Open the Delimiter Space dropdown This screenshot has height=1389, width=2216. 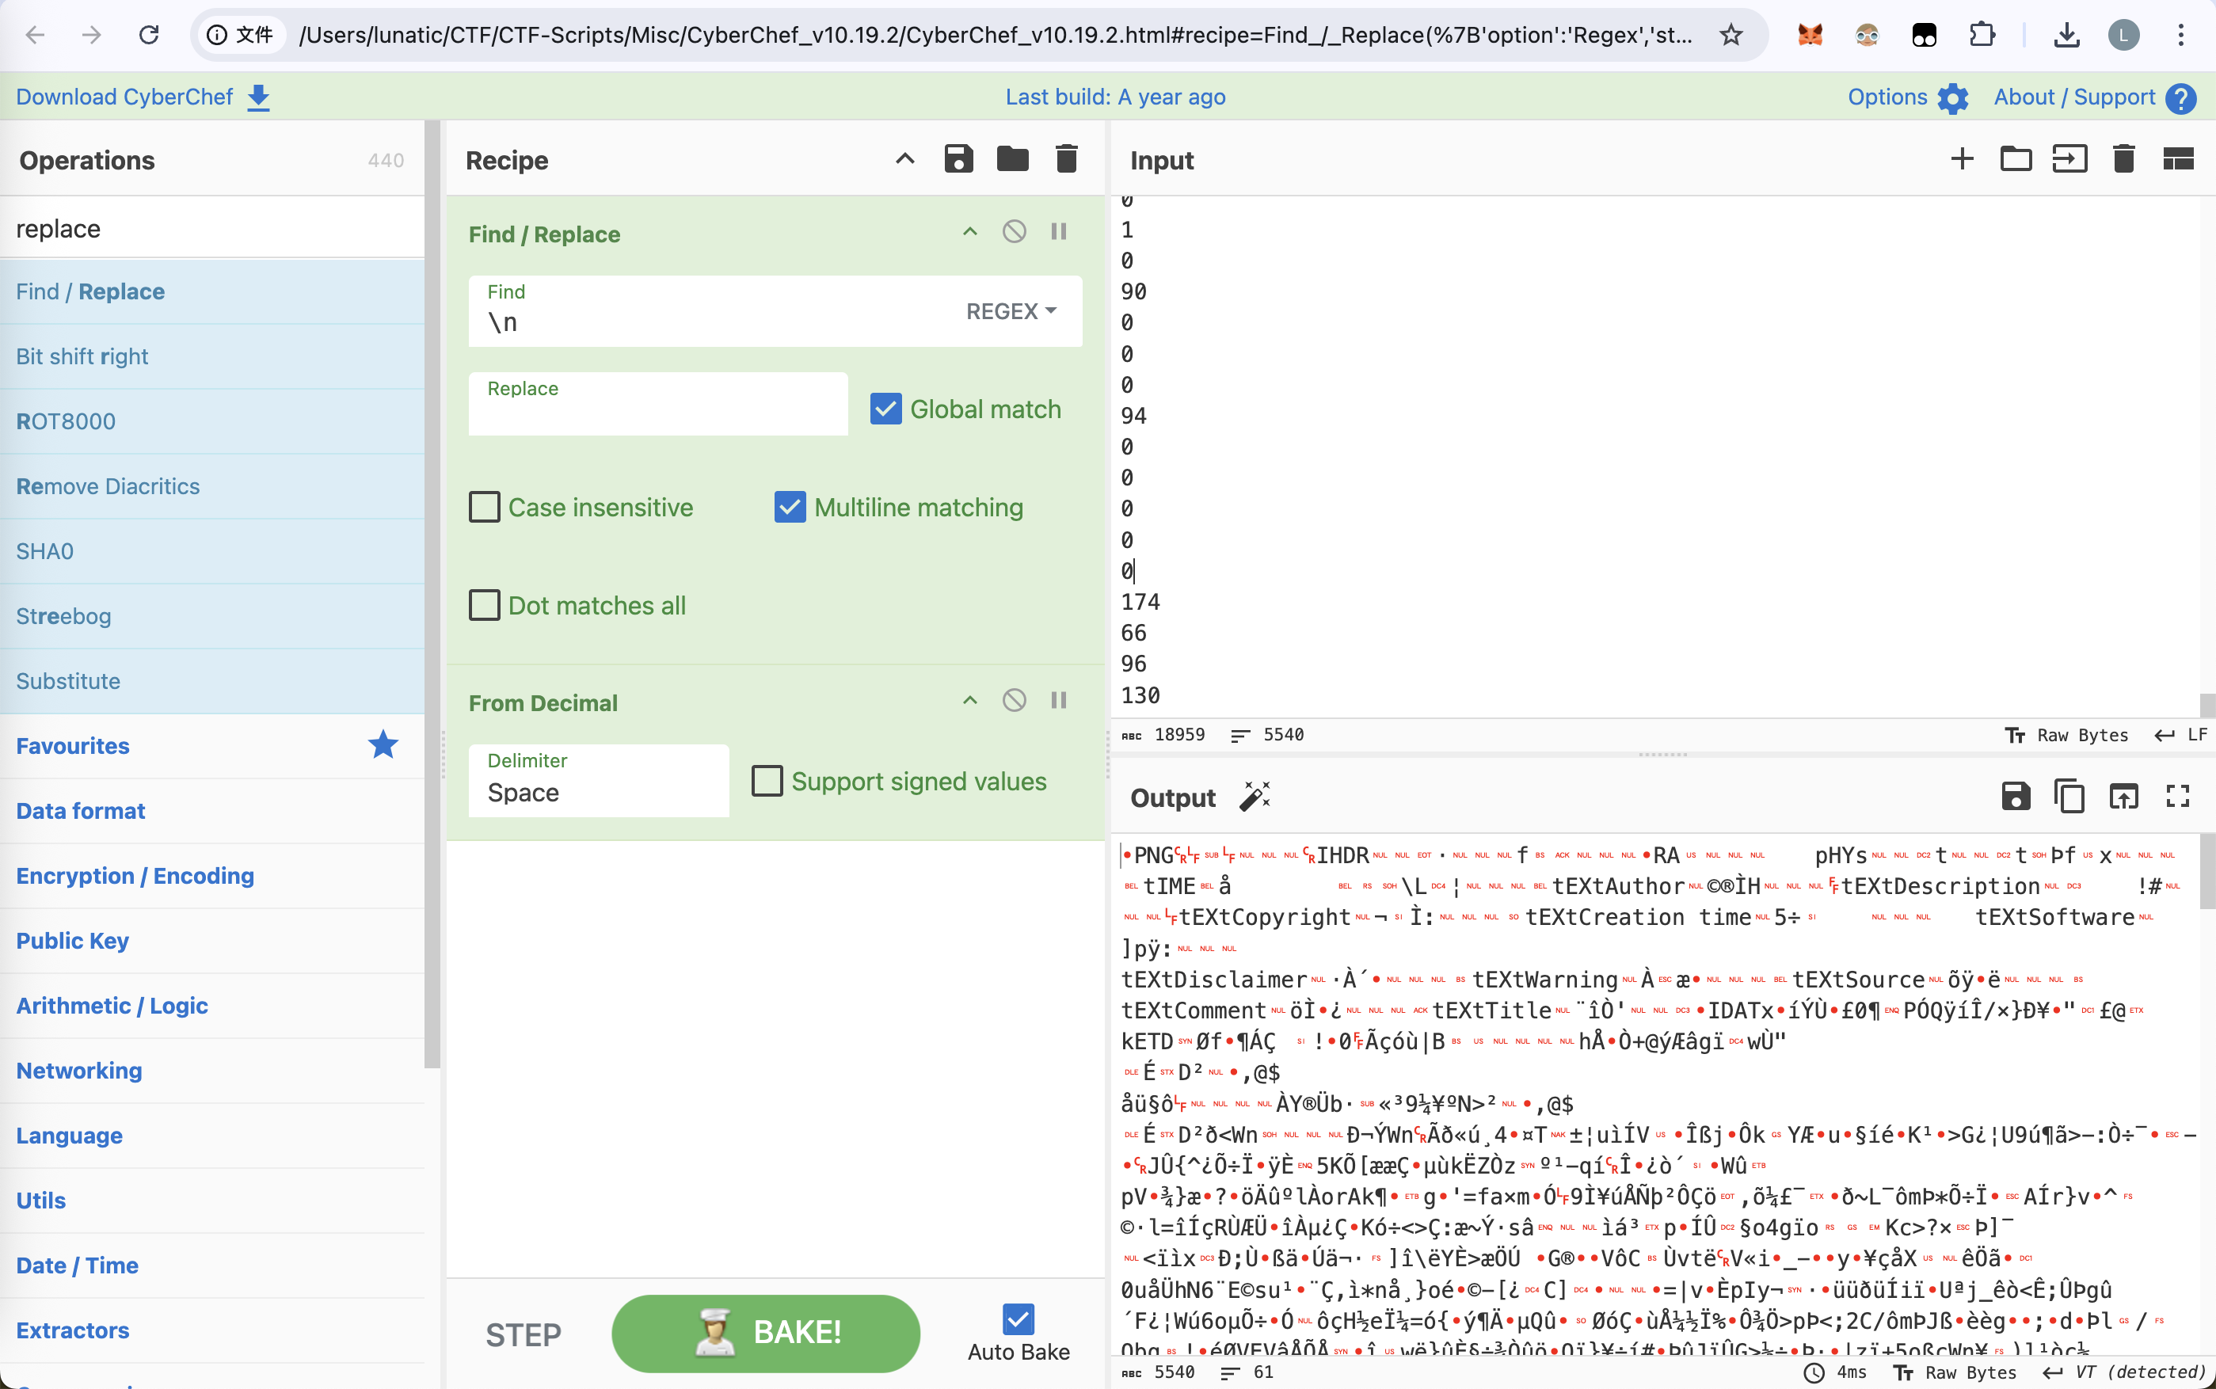[598, 781]
